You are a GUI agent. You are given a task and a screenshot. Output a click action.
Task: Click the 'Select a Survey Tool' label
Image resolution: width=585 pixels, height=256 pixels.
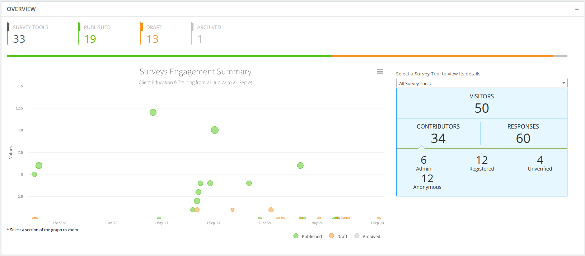point(438,74)
